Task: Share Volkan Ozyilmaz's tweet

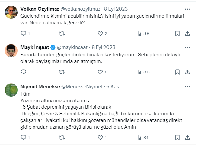Action: (x=187, y=33)
